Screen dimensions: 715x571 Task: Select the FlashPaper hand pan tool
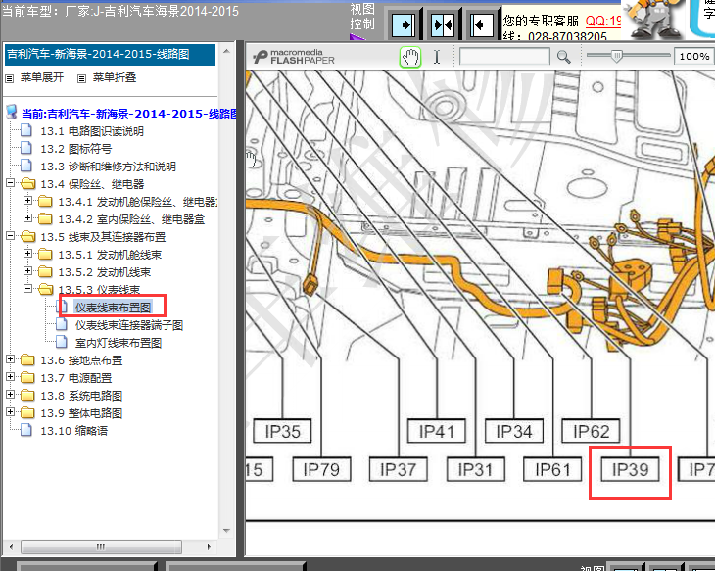pyautogui.click(x=410, y=57)
